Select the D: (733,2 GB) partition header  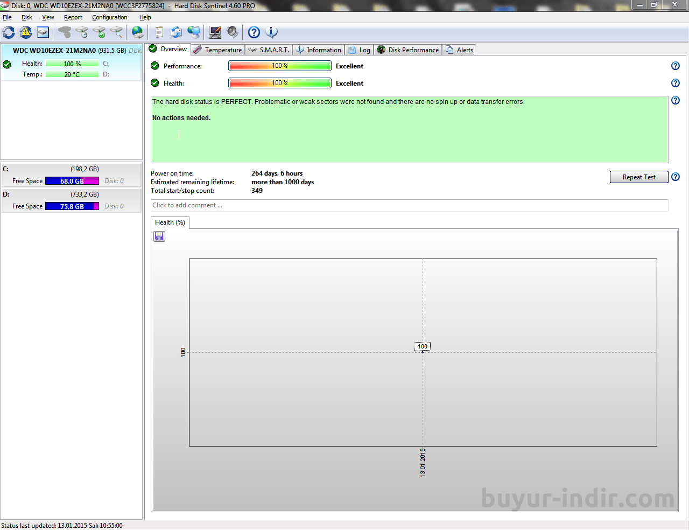pyautogui.click(x=71, y=194)
